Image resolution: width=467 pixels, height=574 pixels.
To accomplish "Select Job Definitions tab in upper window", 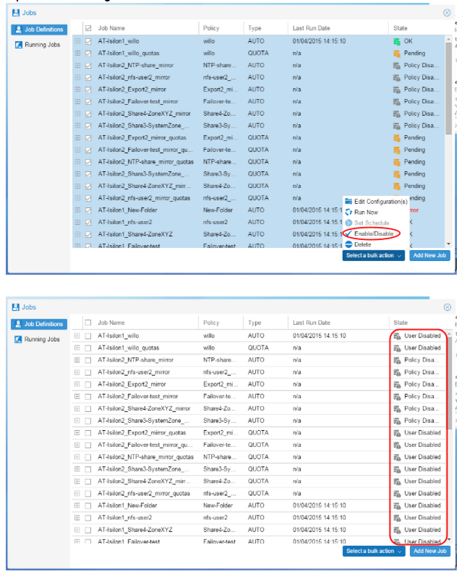I will click(x=39, y=30).
